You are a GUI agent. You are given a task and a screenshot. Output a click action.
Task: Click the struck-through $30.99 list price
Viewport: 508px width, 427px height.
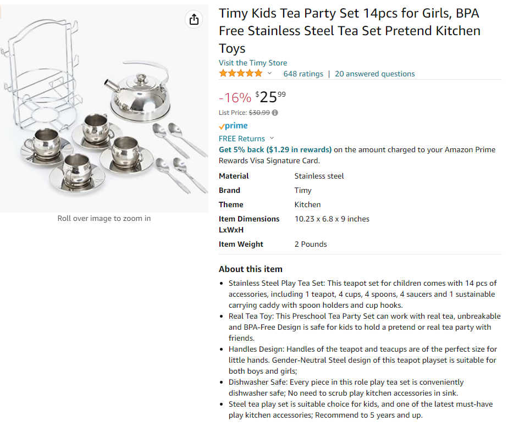point(259,113)
